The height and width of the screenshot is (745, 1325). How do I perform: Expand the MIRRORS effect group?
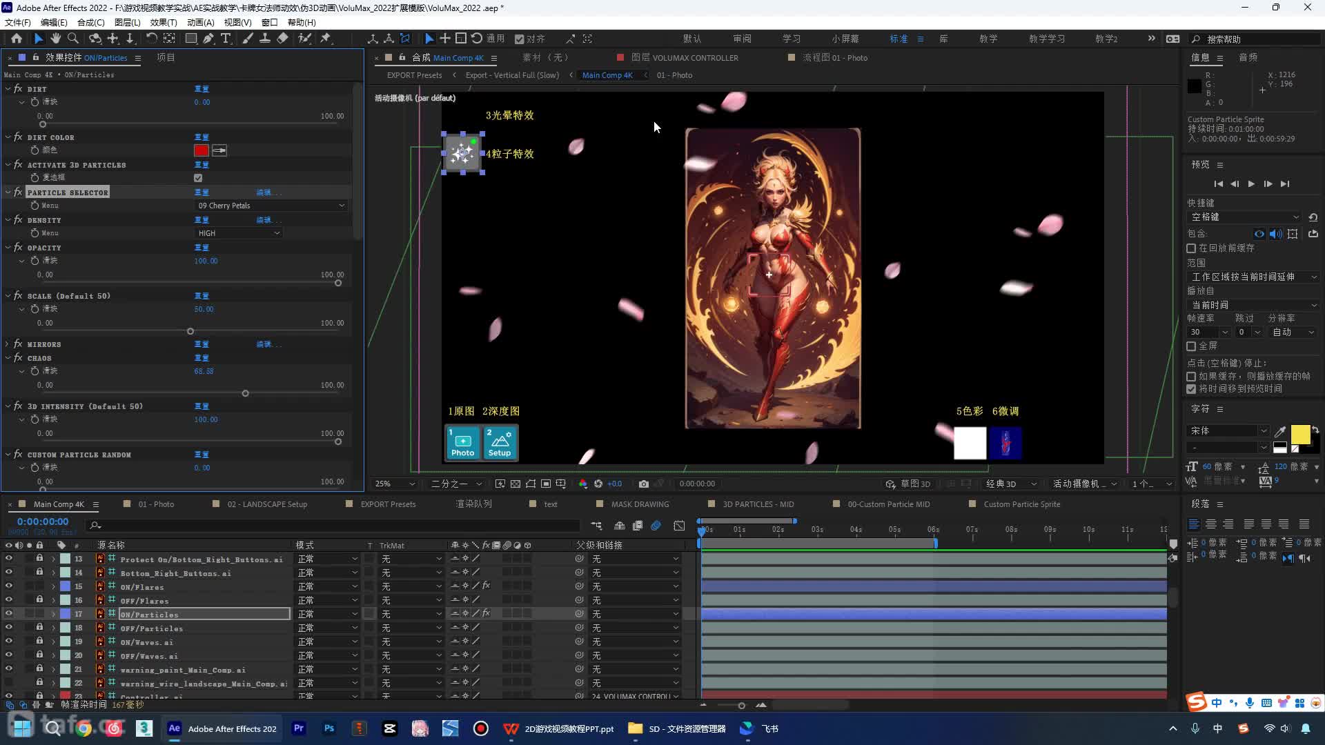pyautogui.click(x=8, y=344)
